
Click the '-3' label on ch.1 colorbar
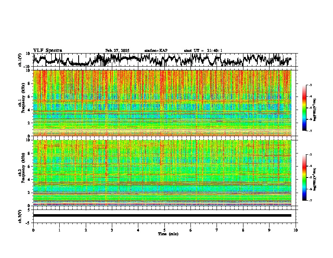310,85
